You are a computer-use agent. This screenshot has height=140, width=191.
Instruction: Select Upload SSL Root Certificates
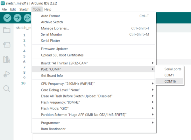point(94,55)
